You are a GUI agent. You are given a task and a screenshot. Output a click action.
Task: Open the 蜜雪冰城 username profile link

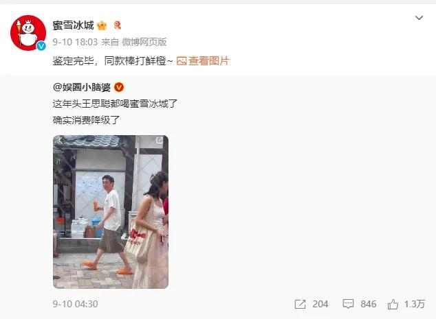click(73, 25)
